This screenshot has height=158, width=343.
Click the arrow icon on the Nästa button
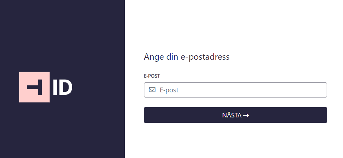pos(246,115)
